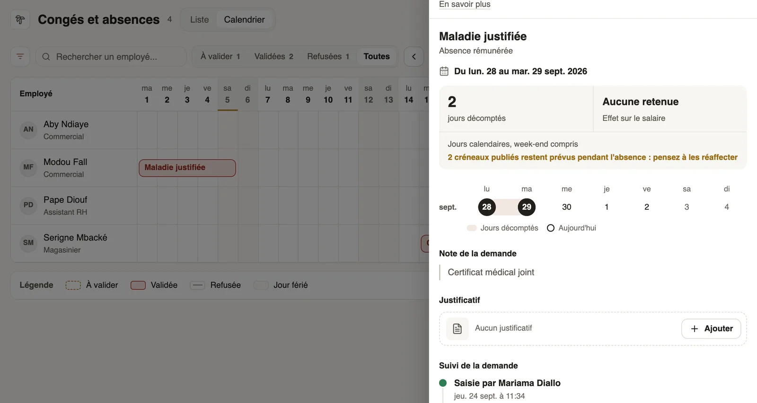Click the Aucune retenue salary effect text
This screenshot has width=757, height=403.
641,102
